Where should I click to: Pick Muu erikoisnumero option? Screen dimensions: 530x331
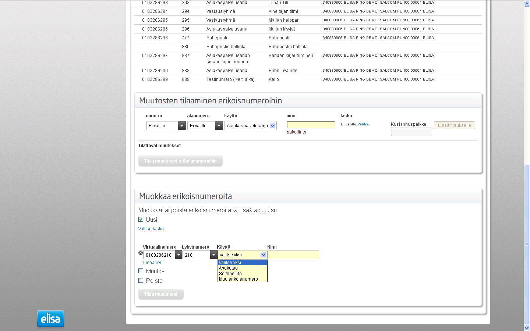point(242,279)
